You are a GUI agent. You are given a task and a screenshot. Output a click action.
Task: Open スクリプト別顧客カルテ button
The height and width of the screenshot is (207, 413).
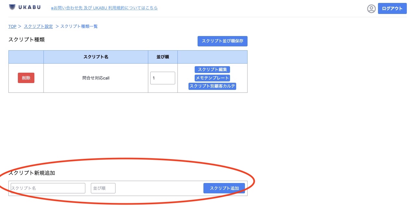212,86
